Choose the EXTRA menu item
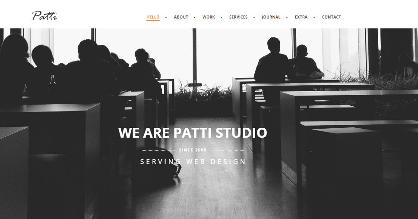 point(301,17)
